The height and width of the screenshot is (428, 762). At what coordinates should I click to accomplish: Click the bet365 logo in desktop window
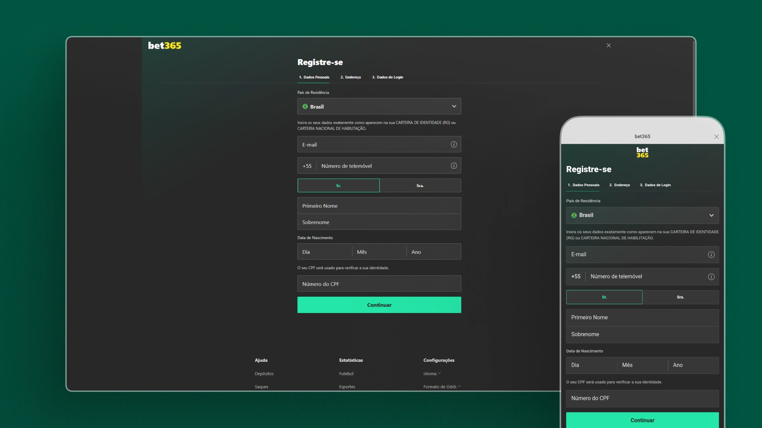pyautogui.click(x=165, y=46)
